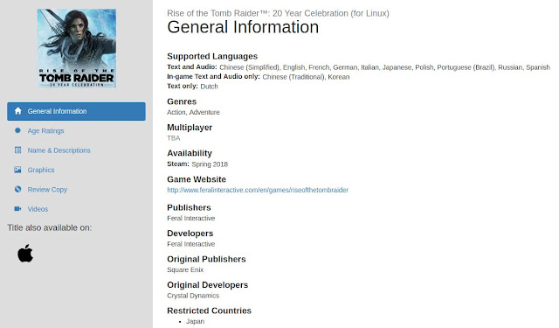Click the Genres heading
The height and width of the screenshot is (328, 559).
[x=182, y=101]
